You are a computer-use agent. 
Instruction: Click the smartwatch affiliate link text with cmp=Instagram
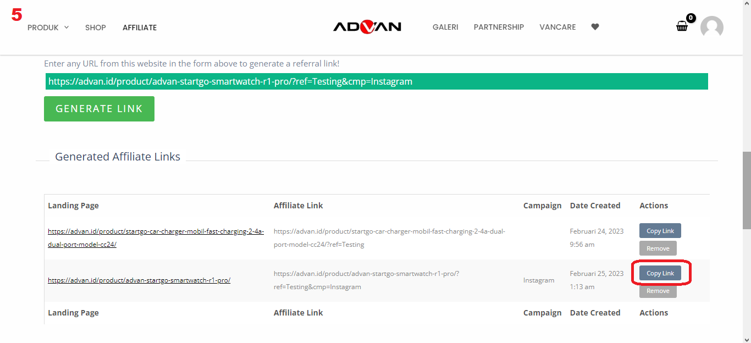coord(366,280)
